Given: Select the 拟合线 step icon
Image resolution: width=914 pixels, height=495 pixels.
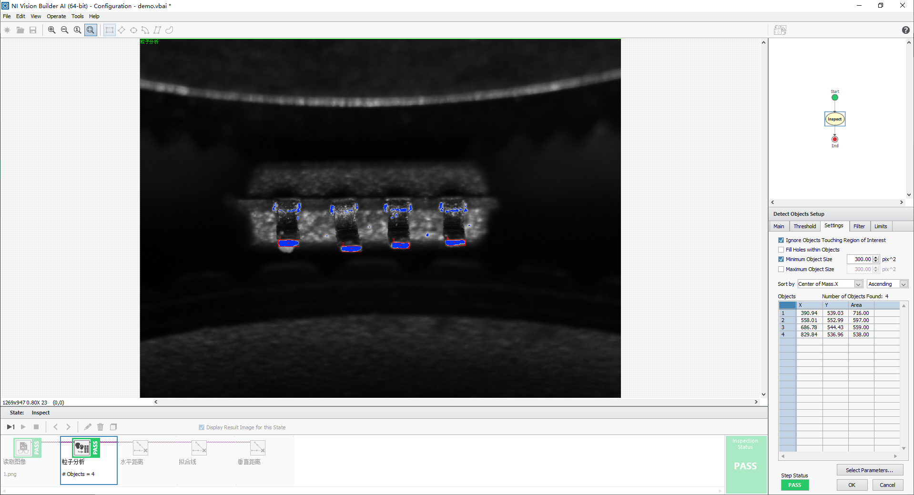Looking at the screenshot, I should 199,448.
